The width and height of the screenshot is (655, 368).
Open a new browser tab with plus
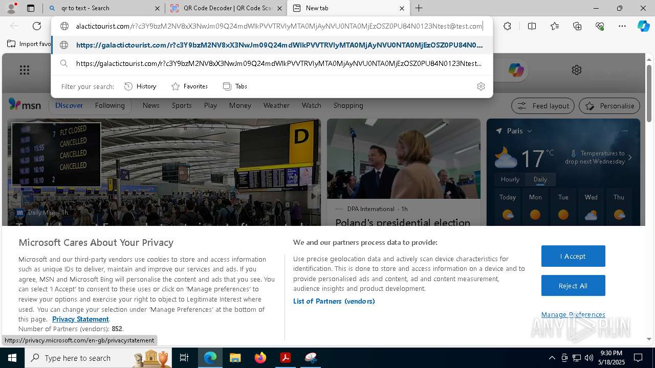pyautogui.click(x=419, y=8)
